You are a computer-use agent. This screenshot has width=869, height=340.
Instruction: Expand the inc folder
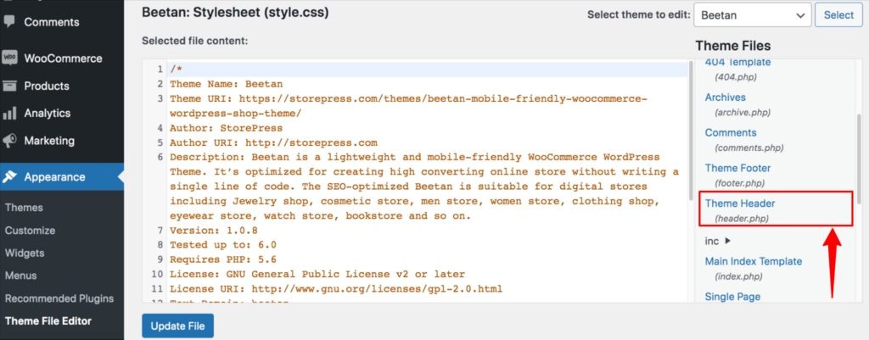coord(718,241)
